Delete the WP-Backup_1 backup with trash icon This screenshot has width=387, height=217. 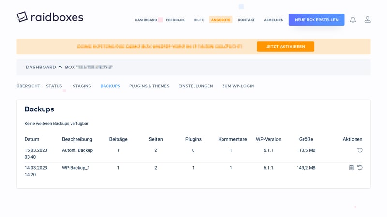pyautogui.click(x=351, y=168)
